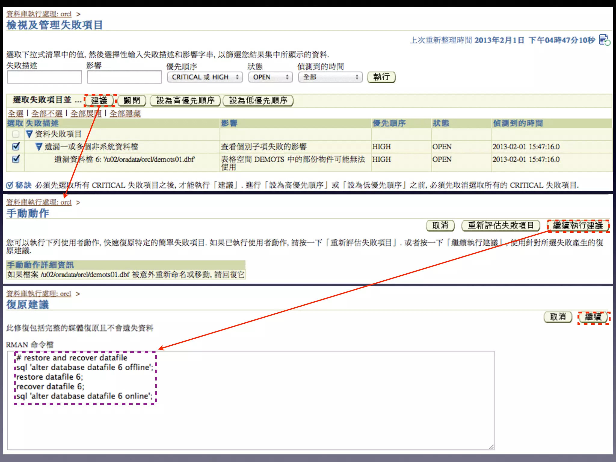This screenshot has width=616, height=462.
Task: Open the 狀態 OPEN dropdown
Action: (270, 77)
